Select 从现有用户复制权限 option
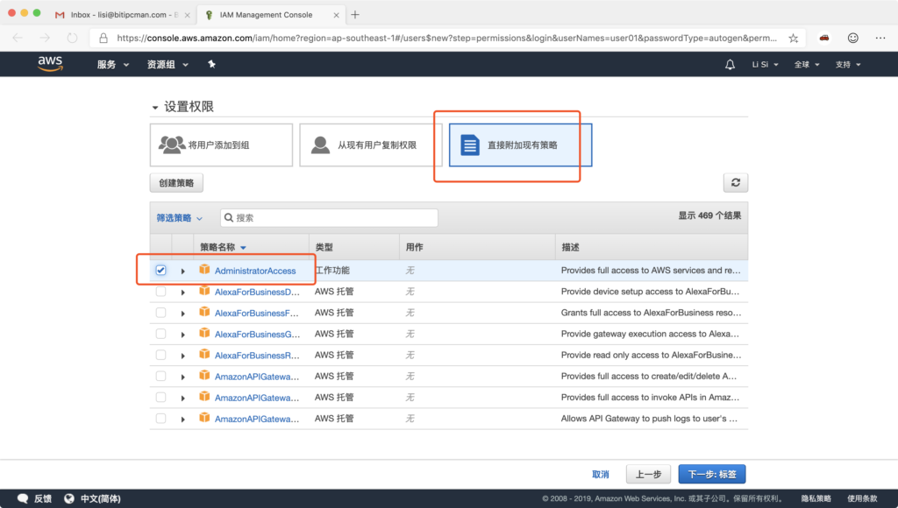898x508 pixels. click(x=371, y=145)
